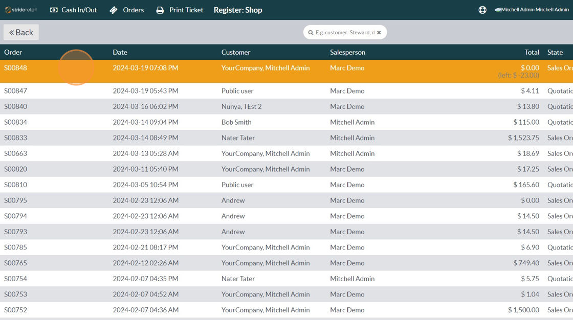
Task: Select order S00834
Action: [x=286, y=122]
